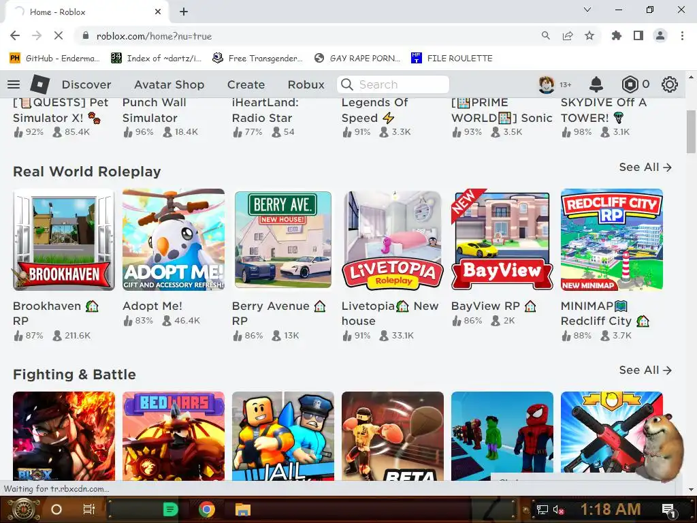697x523 pixels.
Task: Open the BayView RP thumbnail
Action: [502, 240]
